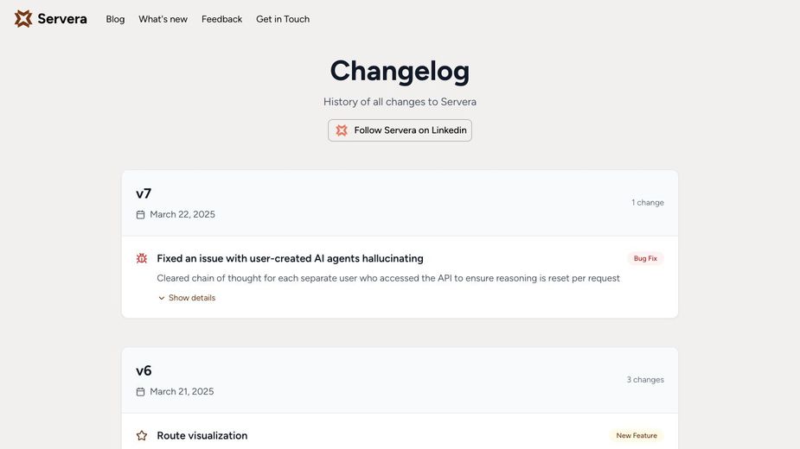Viewport: 800px width, 449px height.
Task: Click the star icon next to Route visualization
Action: 142,436
